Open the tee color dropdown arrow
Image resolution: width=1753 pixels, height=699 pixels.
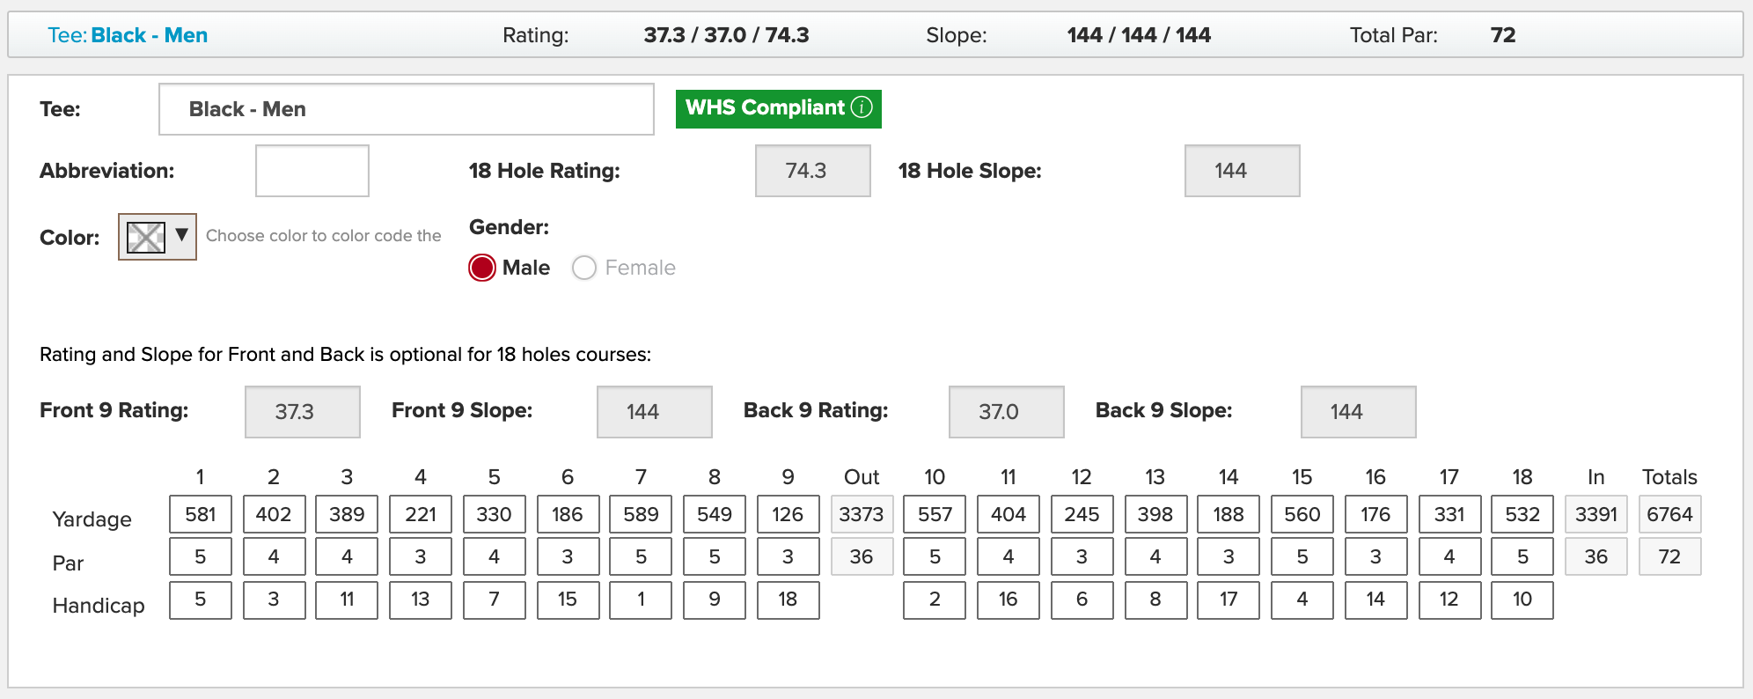pyautogui.click(x=181, y=235)
